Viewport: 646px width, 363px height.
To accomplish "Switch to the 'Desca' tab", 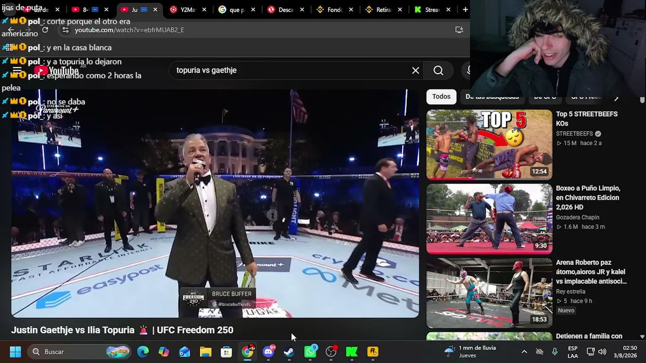I will [x=285, y=10].
